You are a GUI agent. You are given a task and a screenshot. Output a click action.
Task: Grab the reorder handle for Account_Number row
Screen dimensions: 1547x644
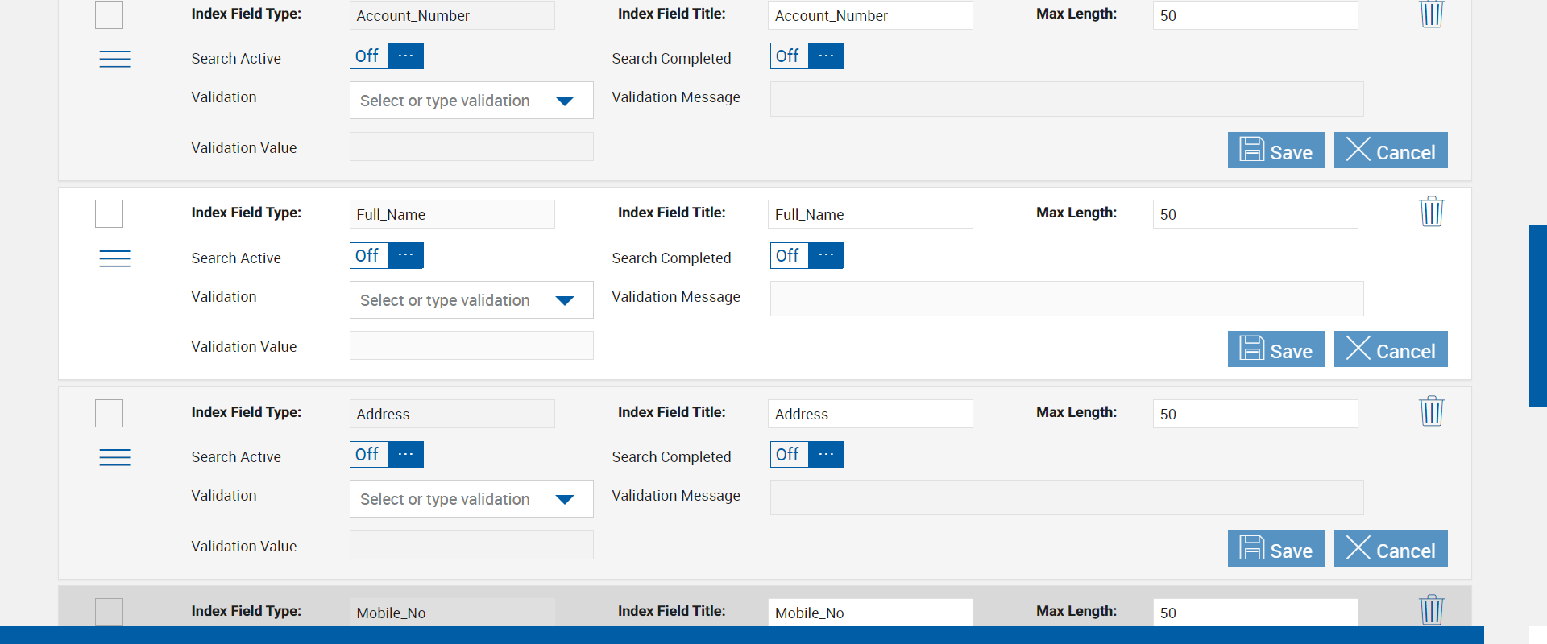pos(114,59)
